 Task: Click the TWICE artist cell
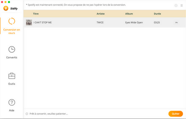[100, 22]
